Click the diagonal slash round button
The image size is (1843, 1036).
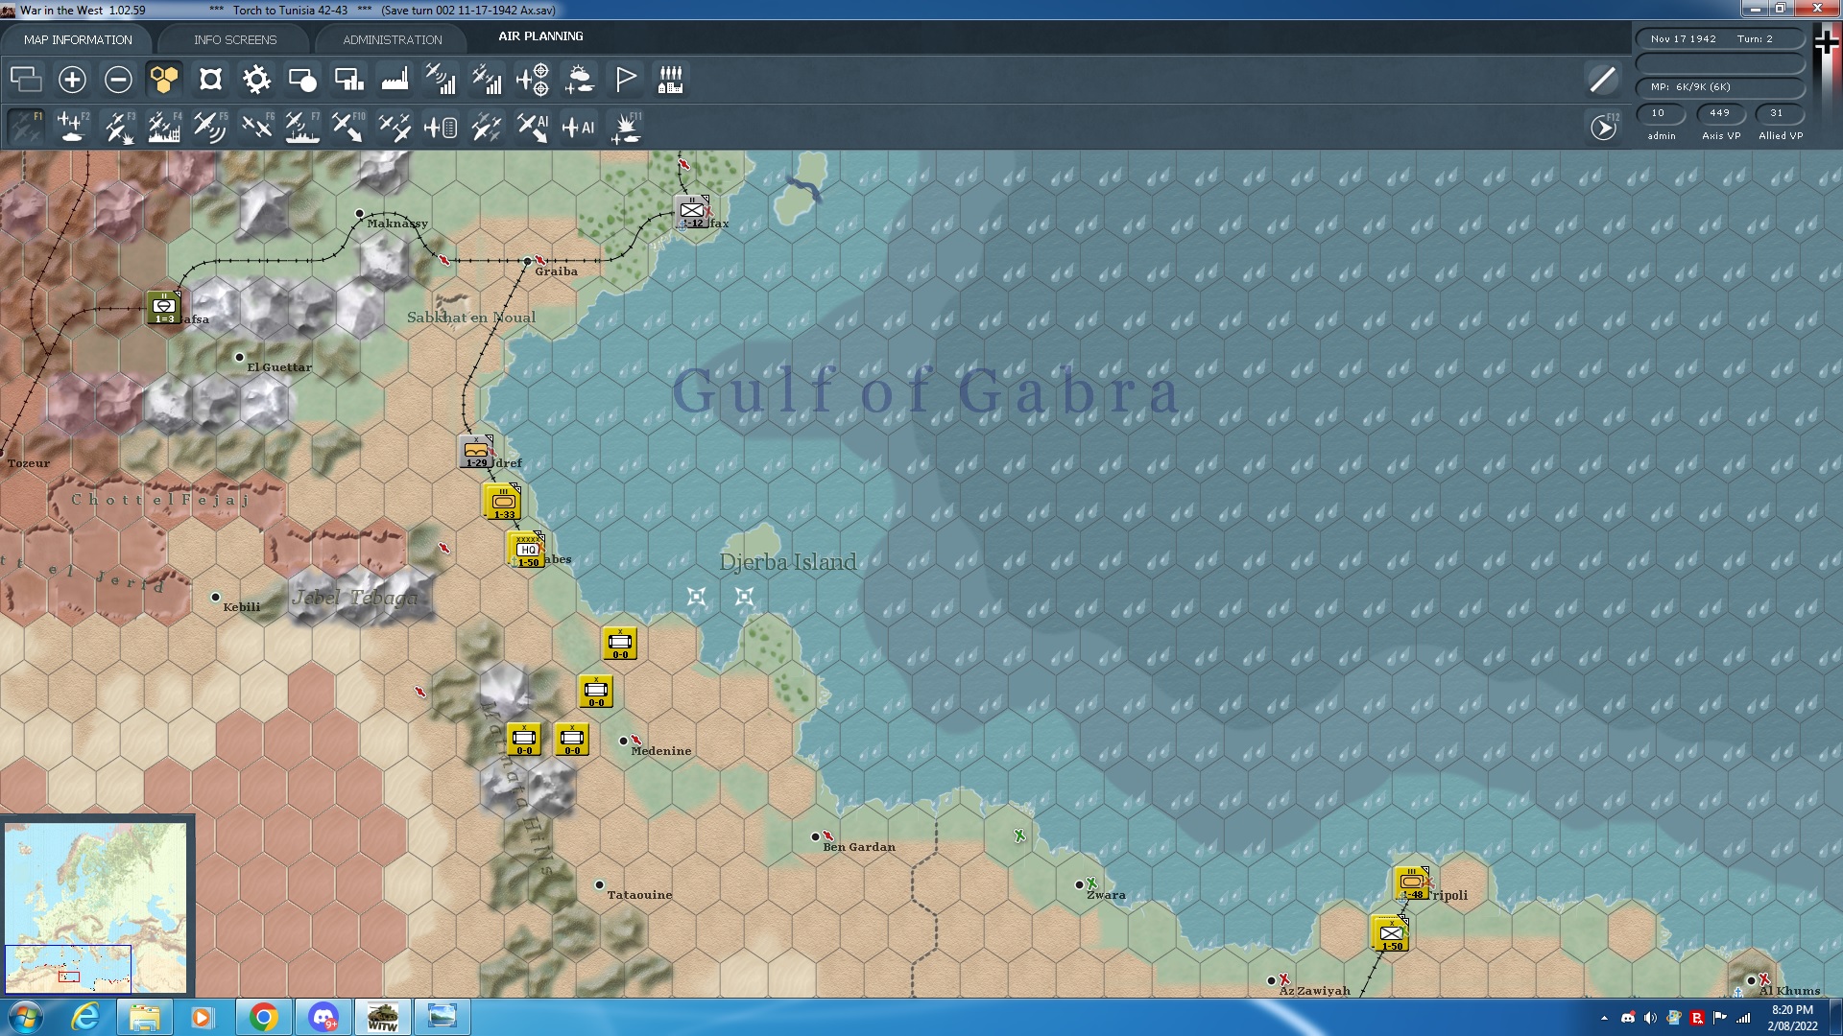1603,80
